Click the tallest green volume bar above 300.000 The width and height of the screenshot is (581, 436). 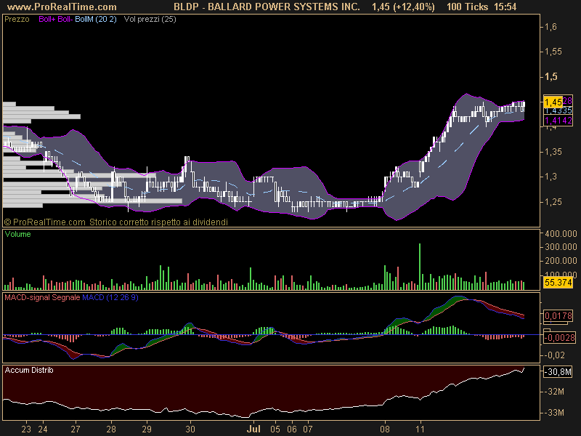pyautogui.click(x=420, y=267)
